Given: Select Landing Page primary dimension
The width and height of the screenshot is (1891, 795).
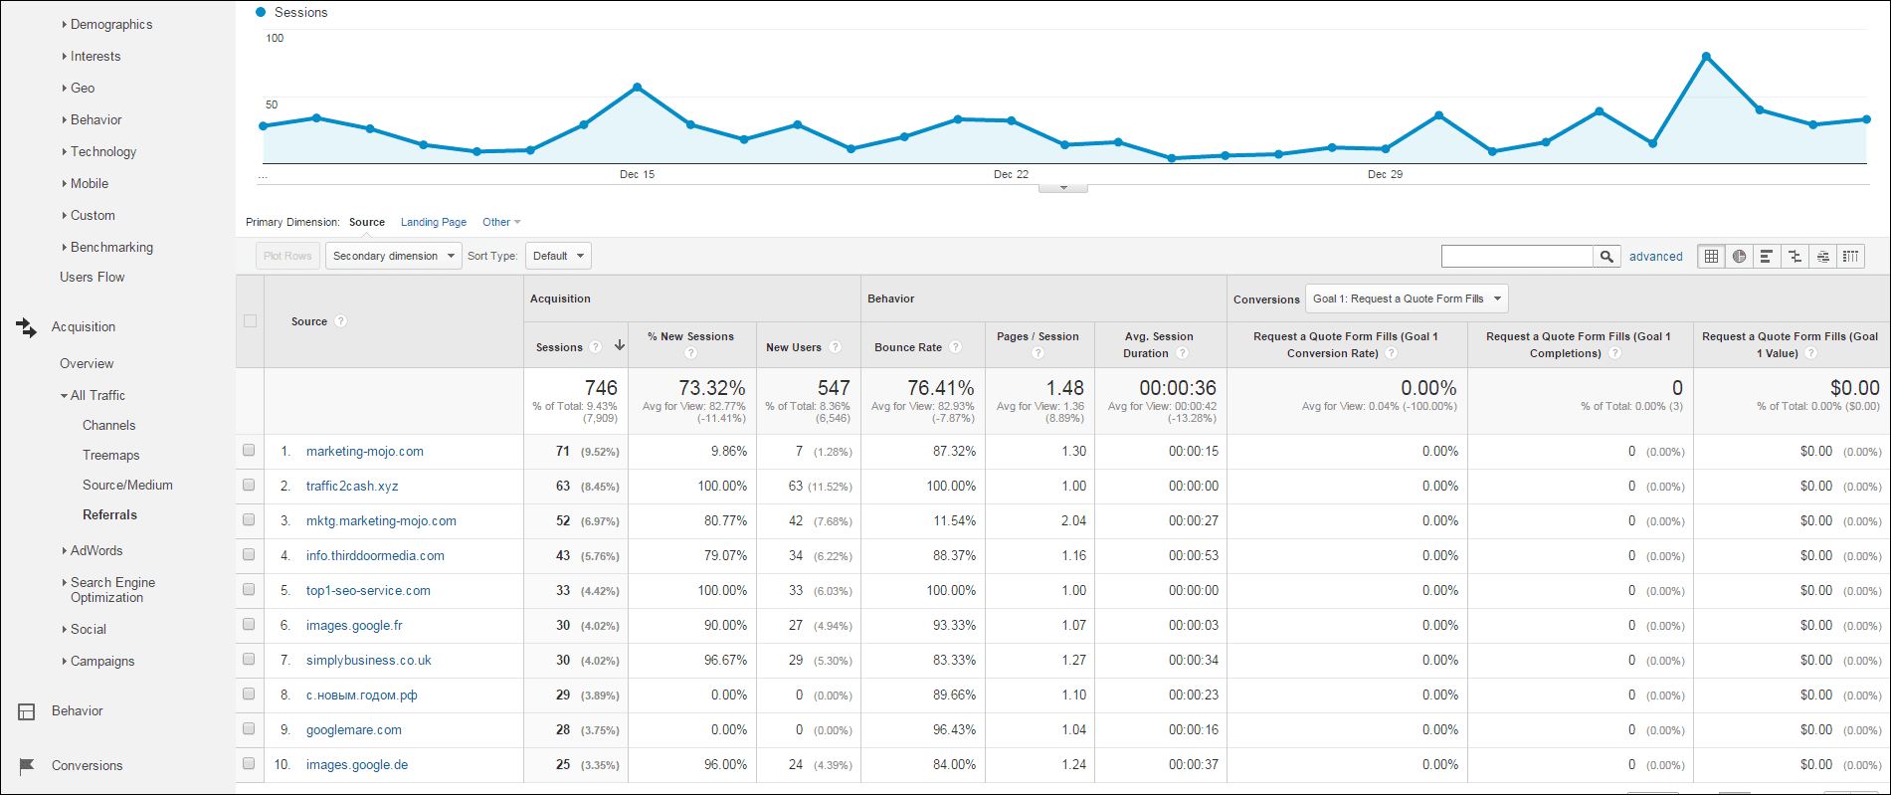Looking at the screenshot, I should (434, 222).
